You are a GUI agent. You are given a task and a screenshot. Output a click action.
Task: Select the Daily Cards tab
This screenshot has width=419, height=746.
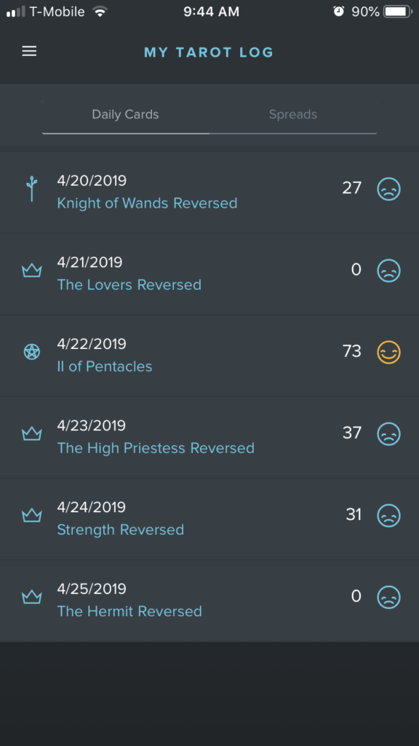click(x=125, y=114)
